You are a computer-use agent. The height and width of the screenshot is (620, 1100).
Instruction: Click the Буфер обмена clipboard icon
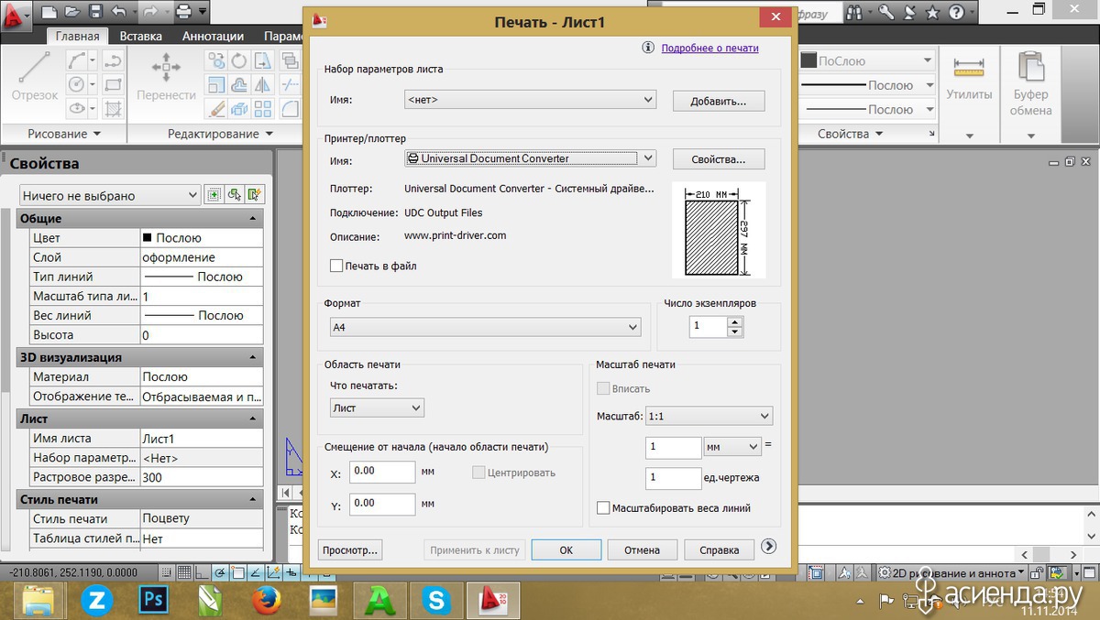coord(1031,67)
